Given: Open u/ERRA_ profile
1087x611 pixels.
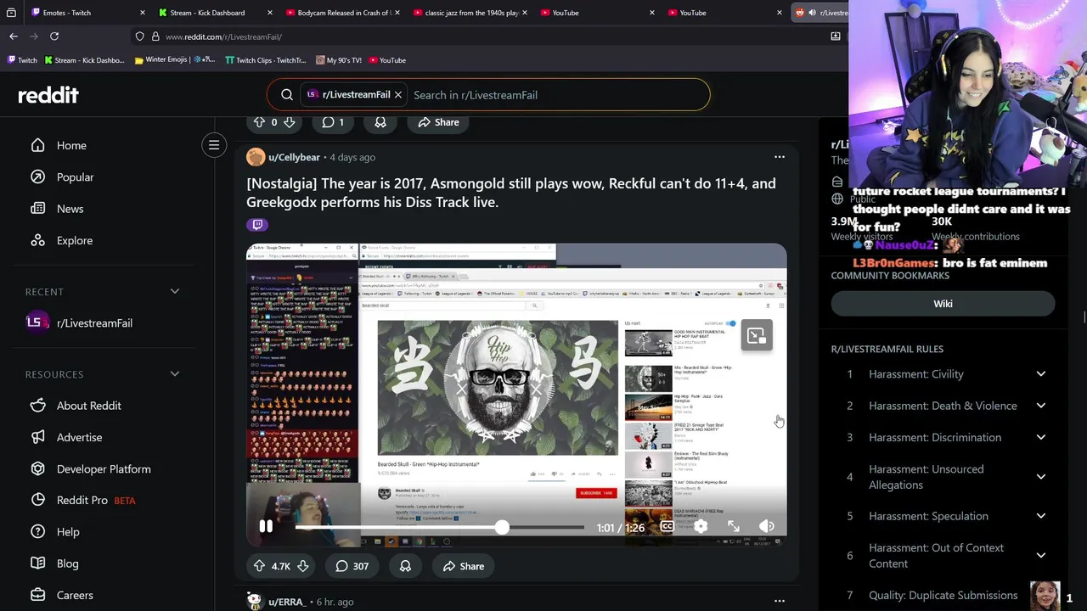Looking at the screenshot, I should click(286, 602).
